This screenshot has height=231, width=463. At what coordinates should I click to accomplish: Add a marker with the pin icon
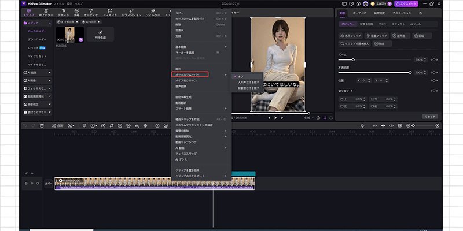coord(84,125)
